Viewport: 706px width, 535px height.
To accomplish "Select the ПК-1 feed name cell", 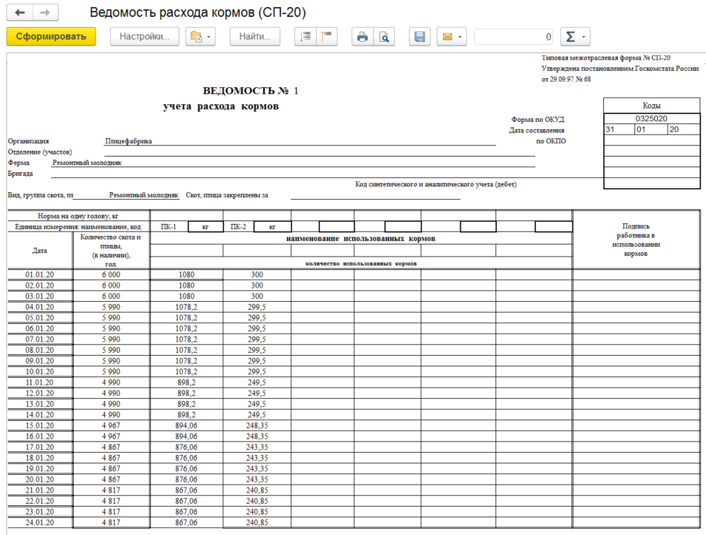I will point(169,227).
